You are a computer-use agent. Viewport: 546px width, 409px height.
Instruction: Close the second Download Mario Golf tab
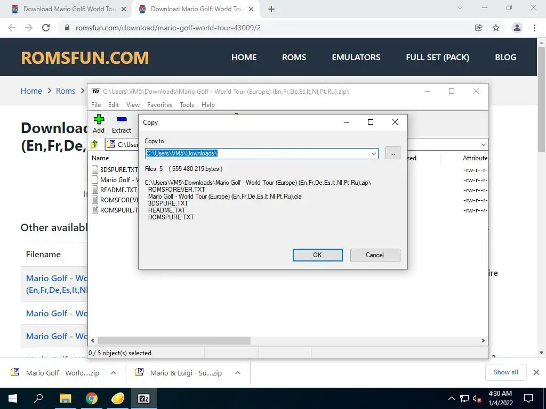click(251, 9)
